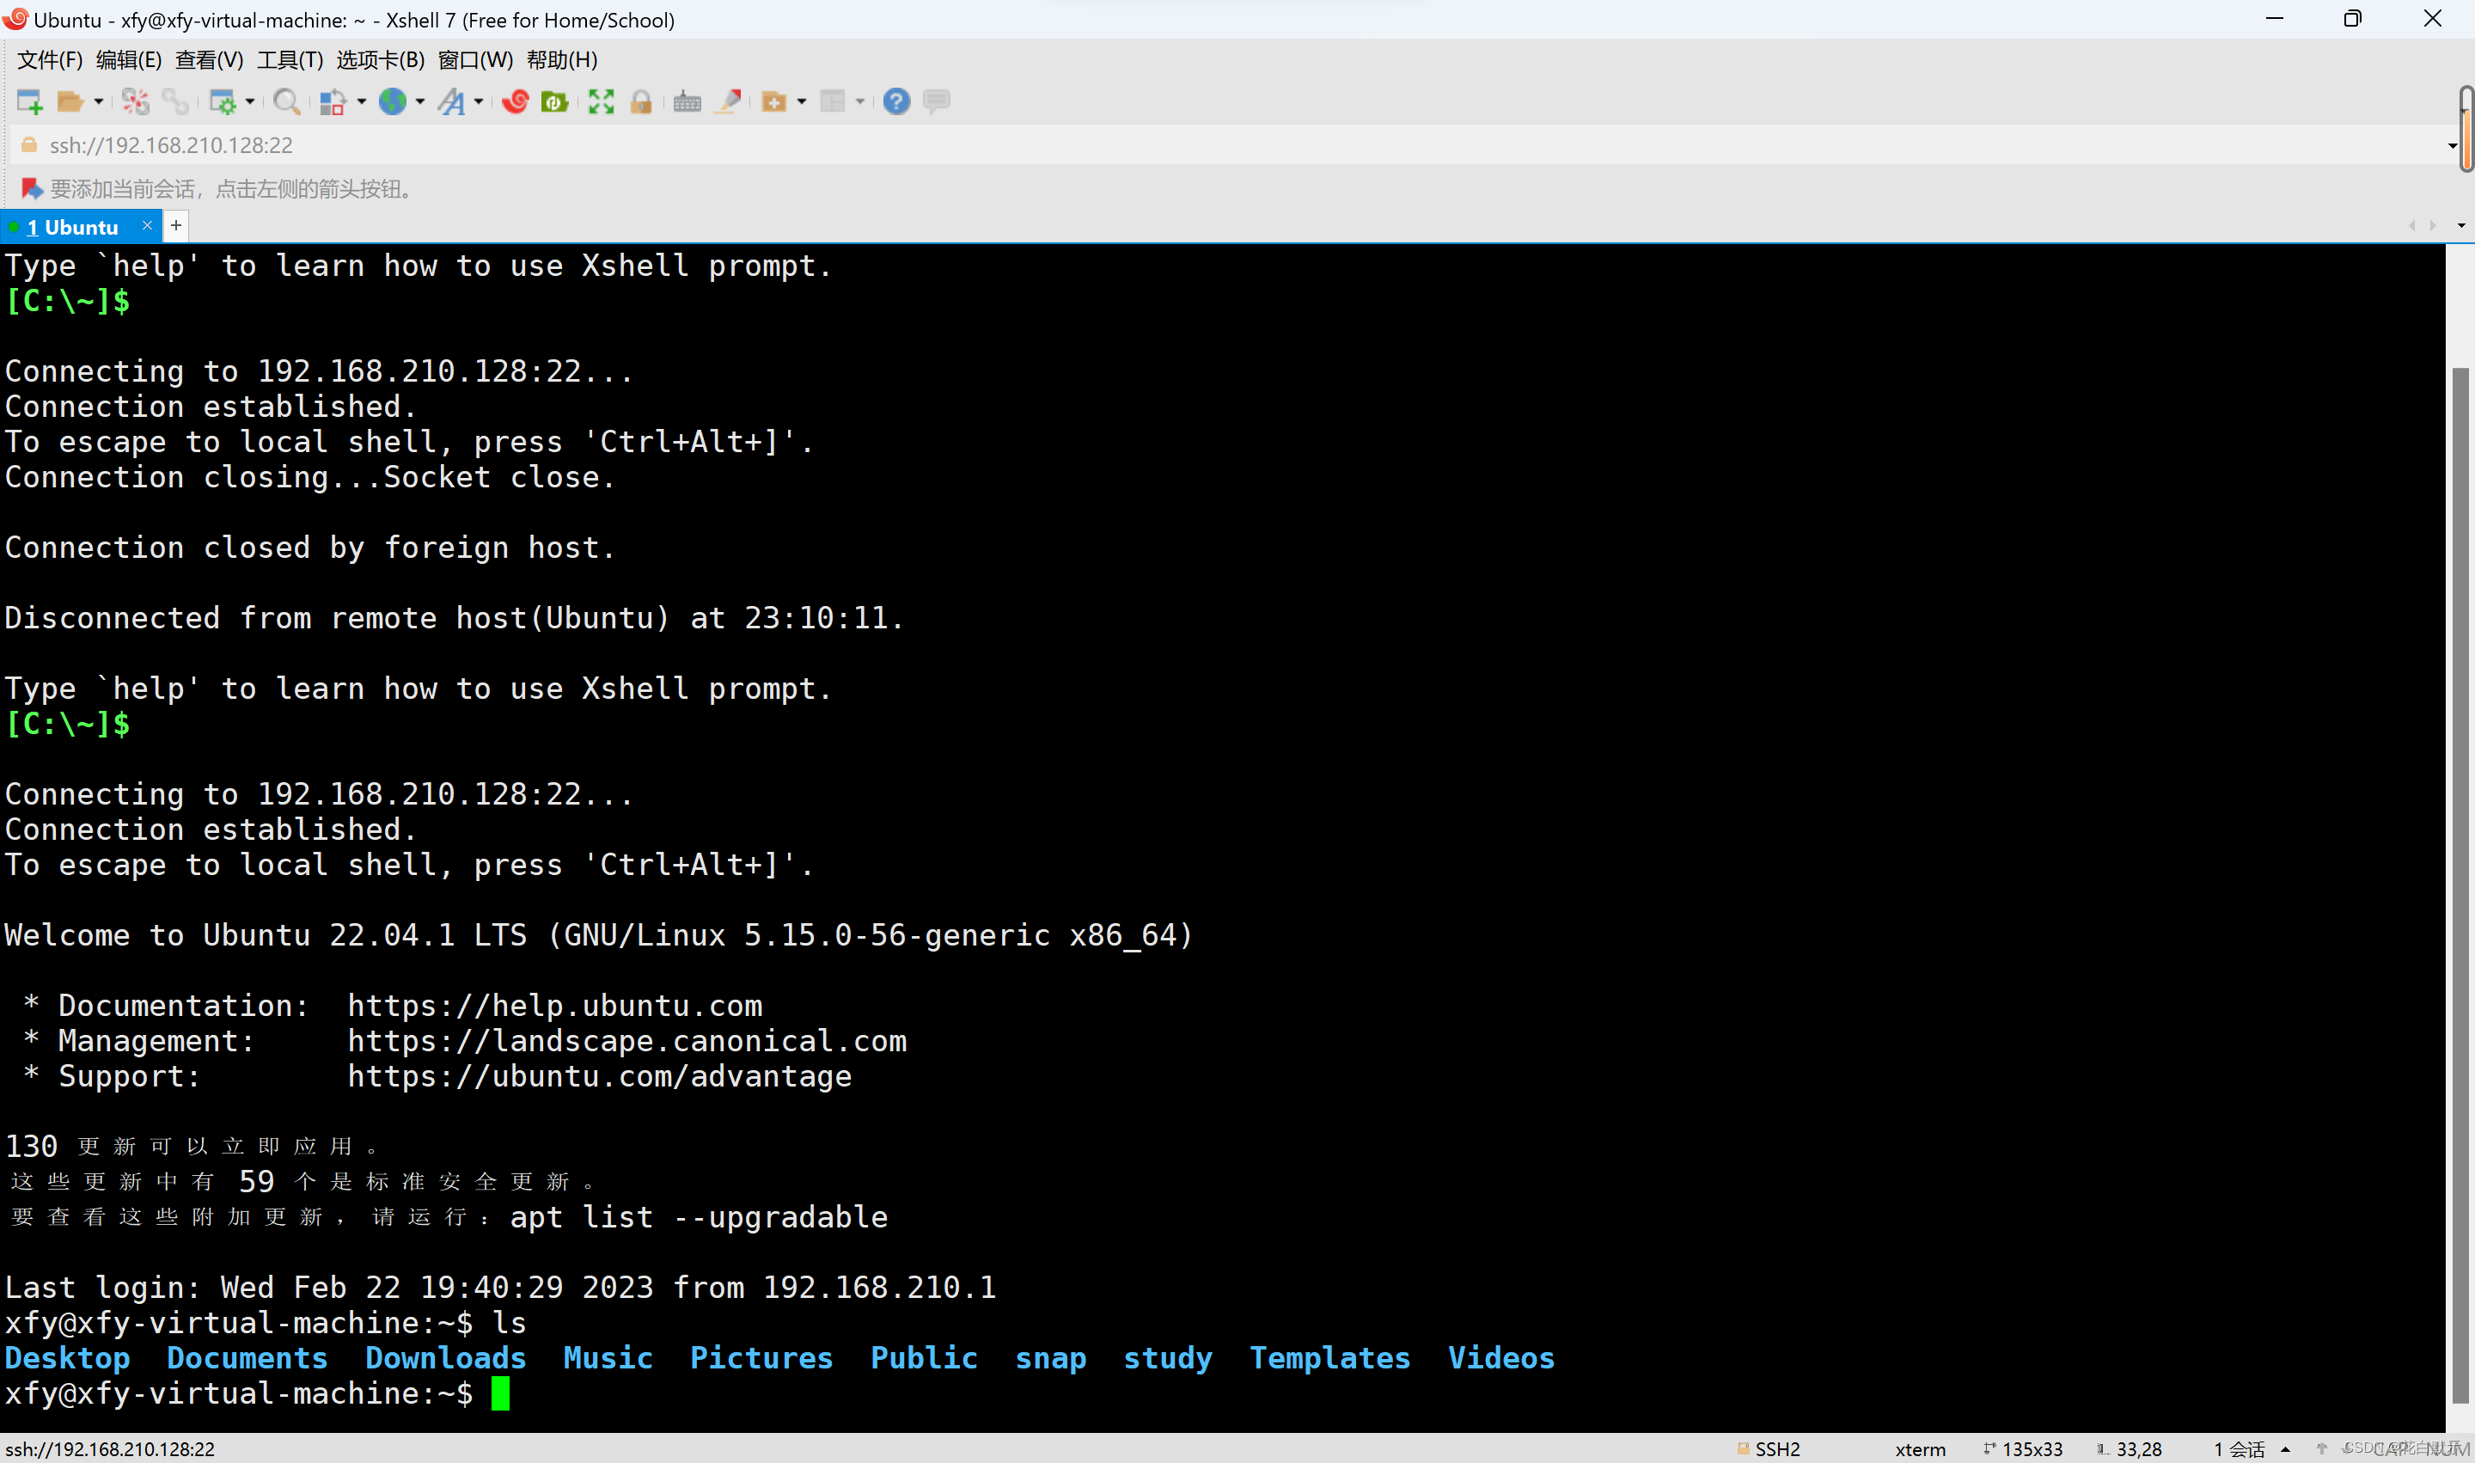The image size is (2475, 1463).
Task: Expand the font dropdown arrow
Action: [479, 101]
